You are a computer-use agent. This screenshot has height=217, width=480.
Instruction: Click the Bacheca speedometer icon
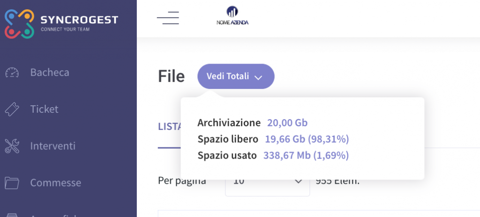click(x=12, y=72)
